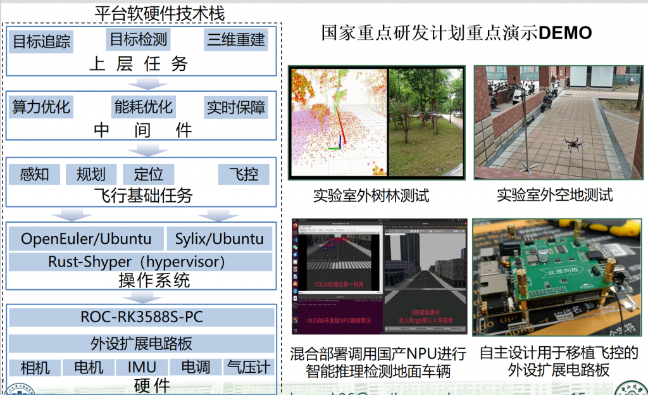The width and height of the screenshot is (648, 395).
Task: Click the OpenEuler/Ubuntu box
Action: coord(86,239)
